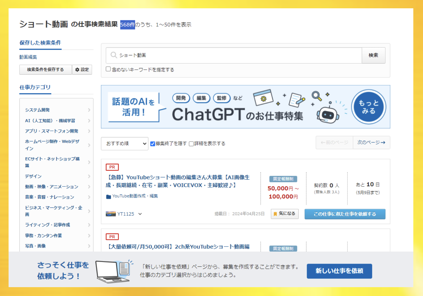Expand ホームページ制作・Webデザイン category arrow
This screenshot has width=423, height=296.
(x=89, y=145)
